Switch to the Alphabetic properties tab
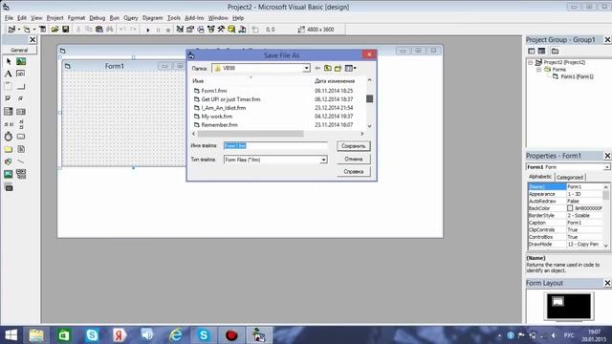Viewport: 612px width, 344px height. pos(540,177)
